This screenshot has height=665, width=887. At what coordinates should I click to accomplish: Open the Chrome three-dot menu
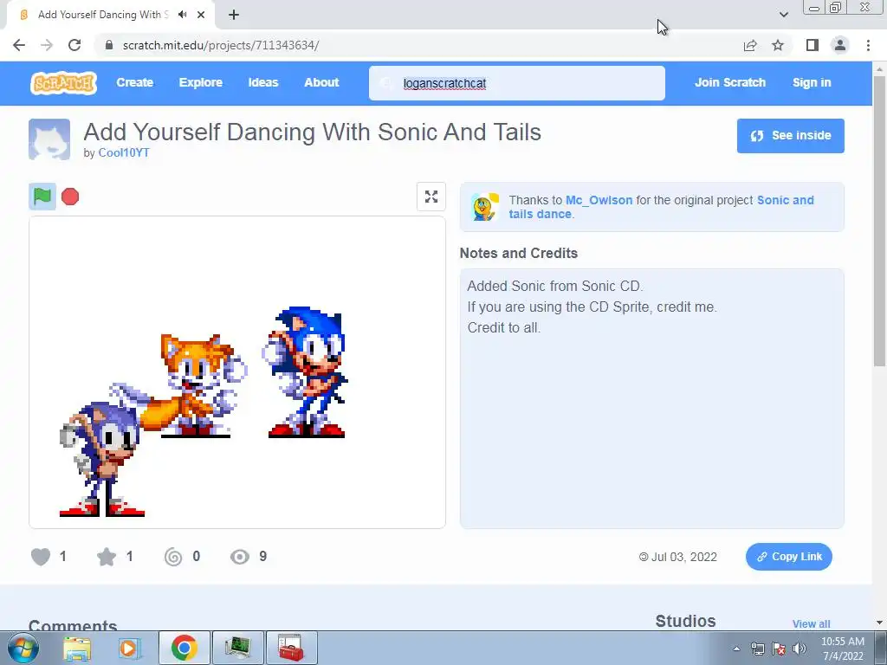(x=868, y=45)
